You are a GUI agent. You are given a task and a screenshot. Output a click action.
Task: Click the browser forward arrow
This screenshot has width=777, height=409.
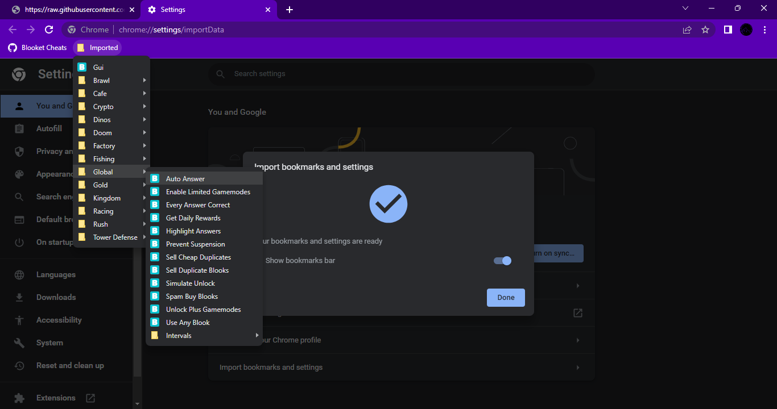(x=31, y=30)
